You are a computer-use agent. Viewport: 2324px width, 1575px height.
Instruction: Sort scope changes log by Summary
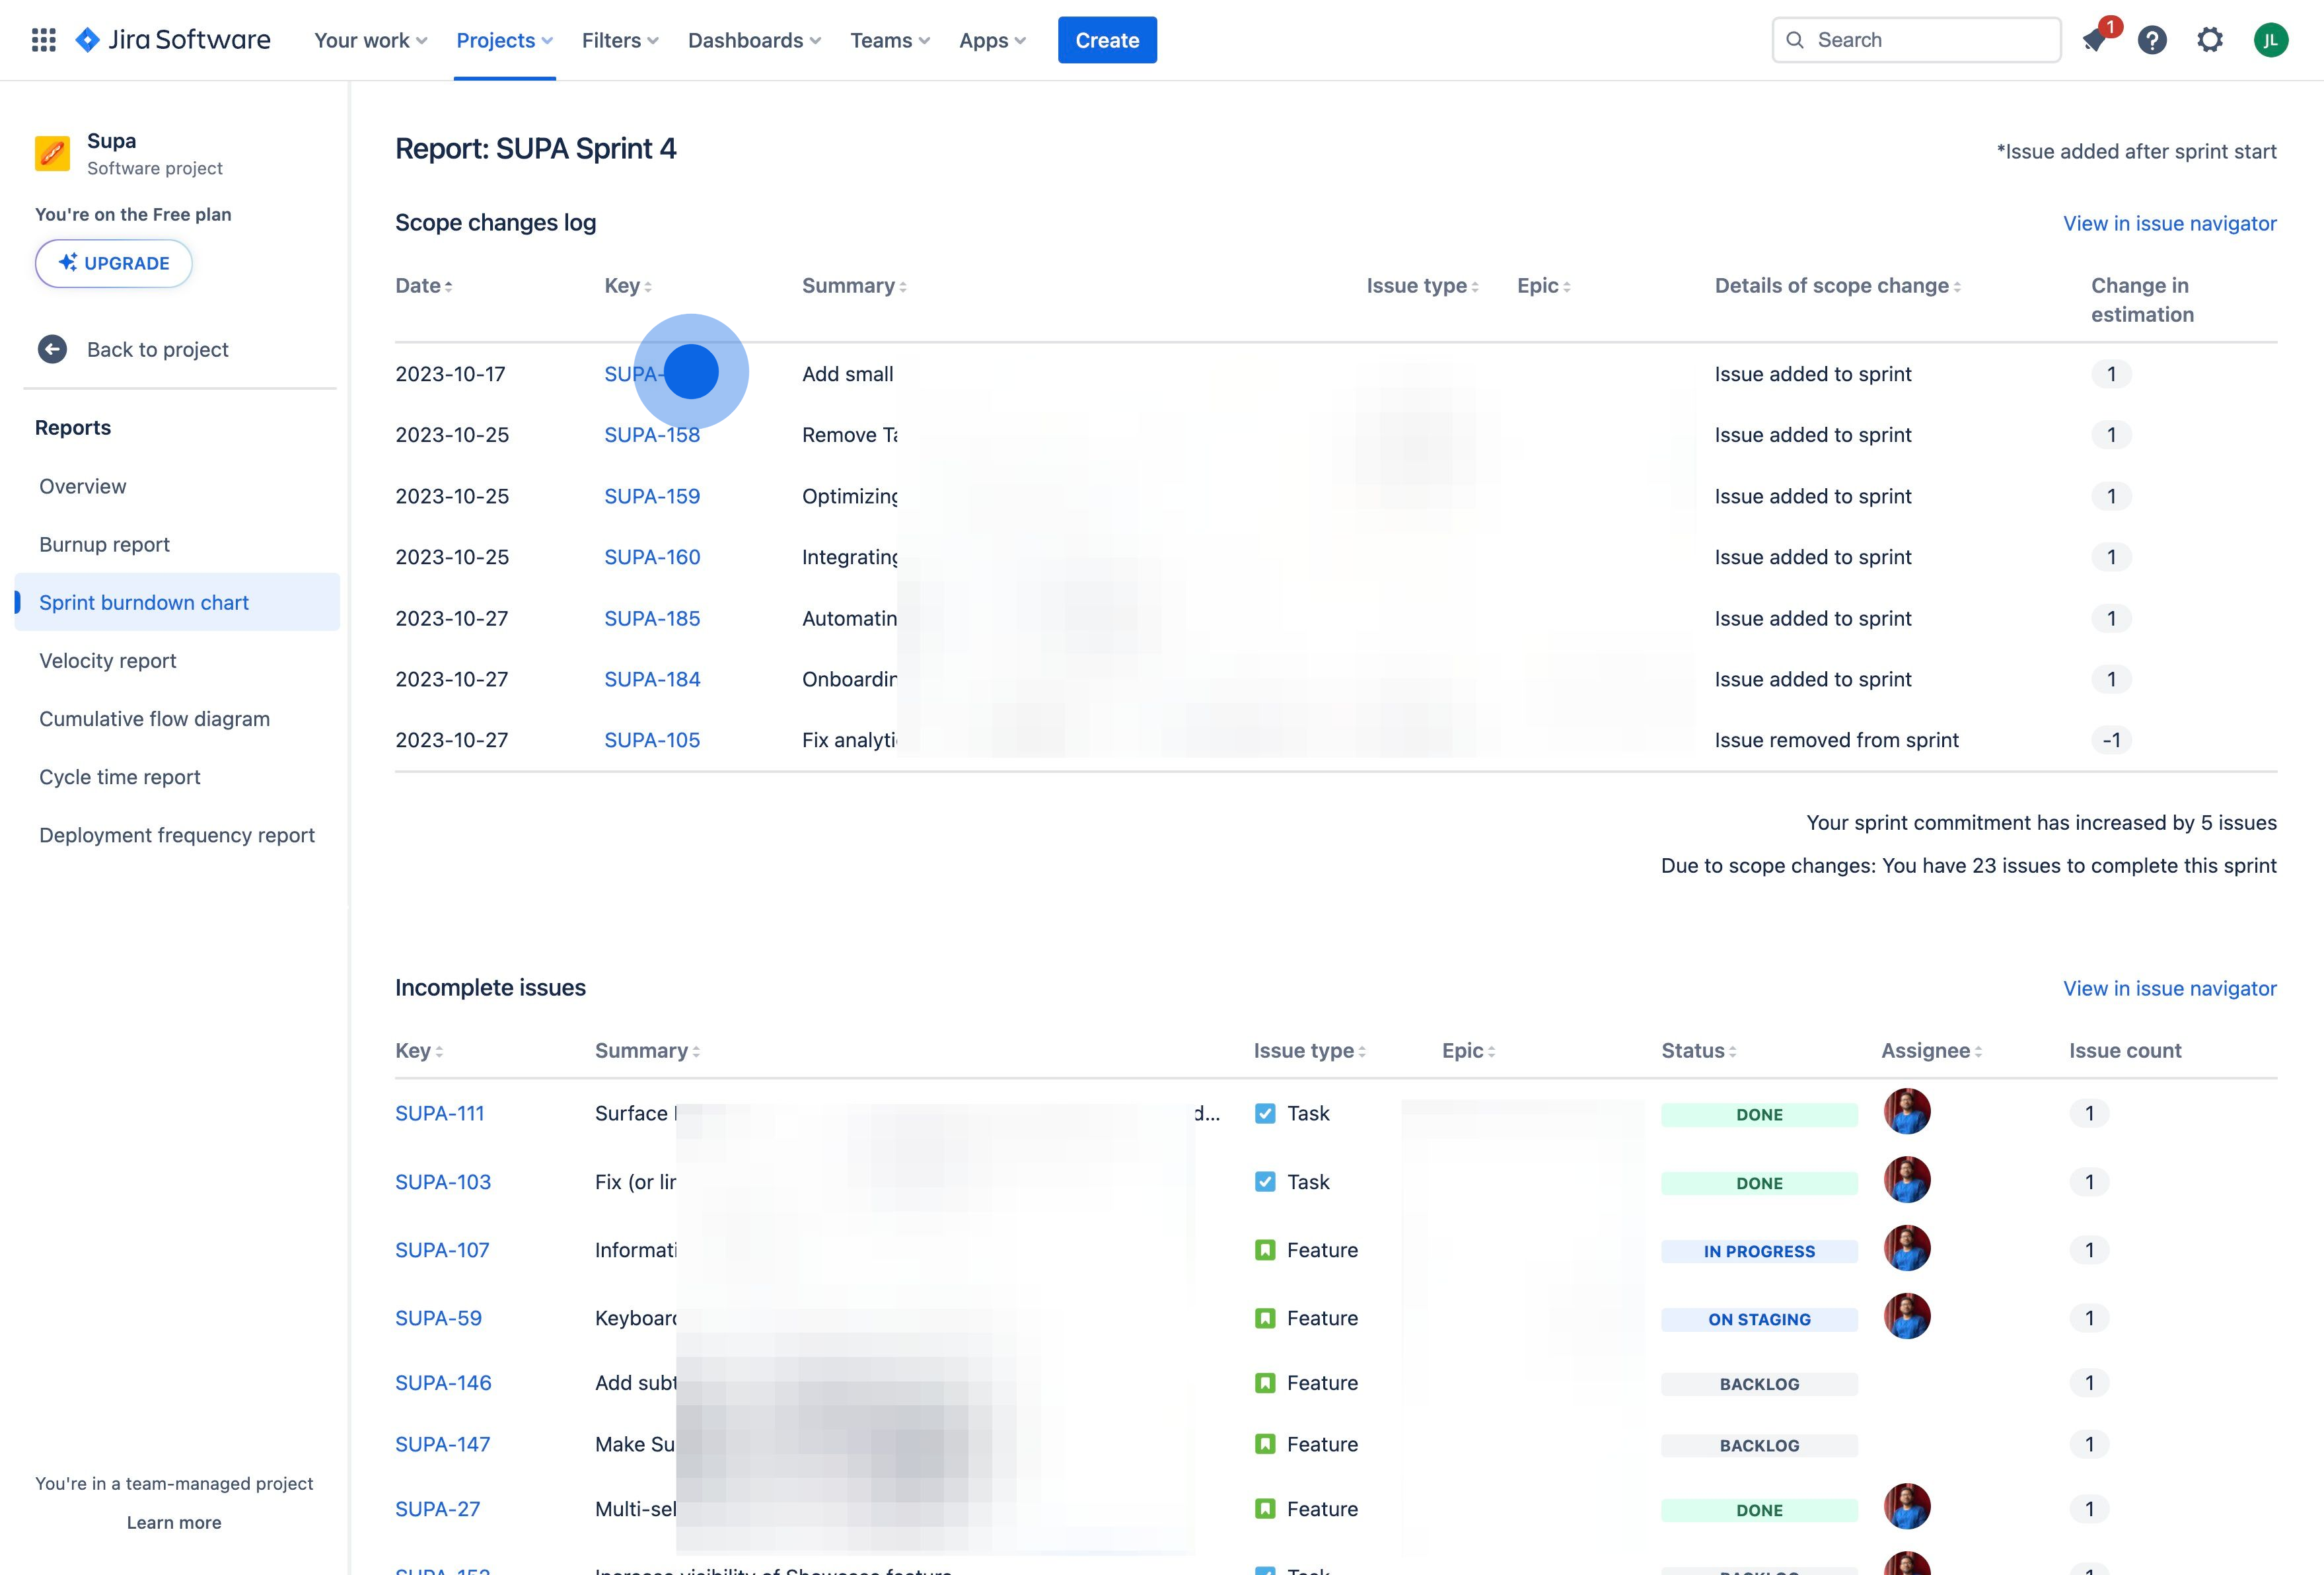854,286
